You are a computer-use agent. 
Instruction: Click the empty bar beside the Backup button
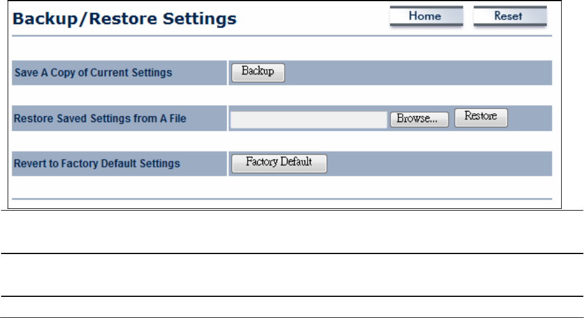[418, 73]
